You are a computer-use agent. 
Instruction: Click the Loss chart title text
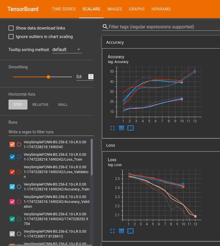pos(112,160)
